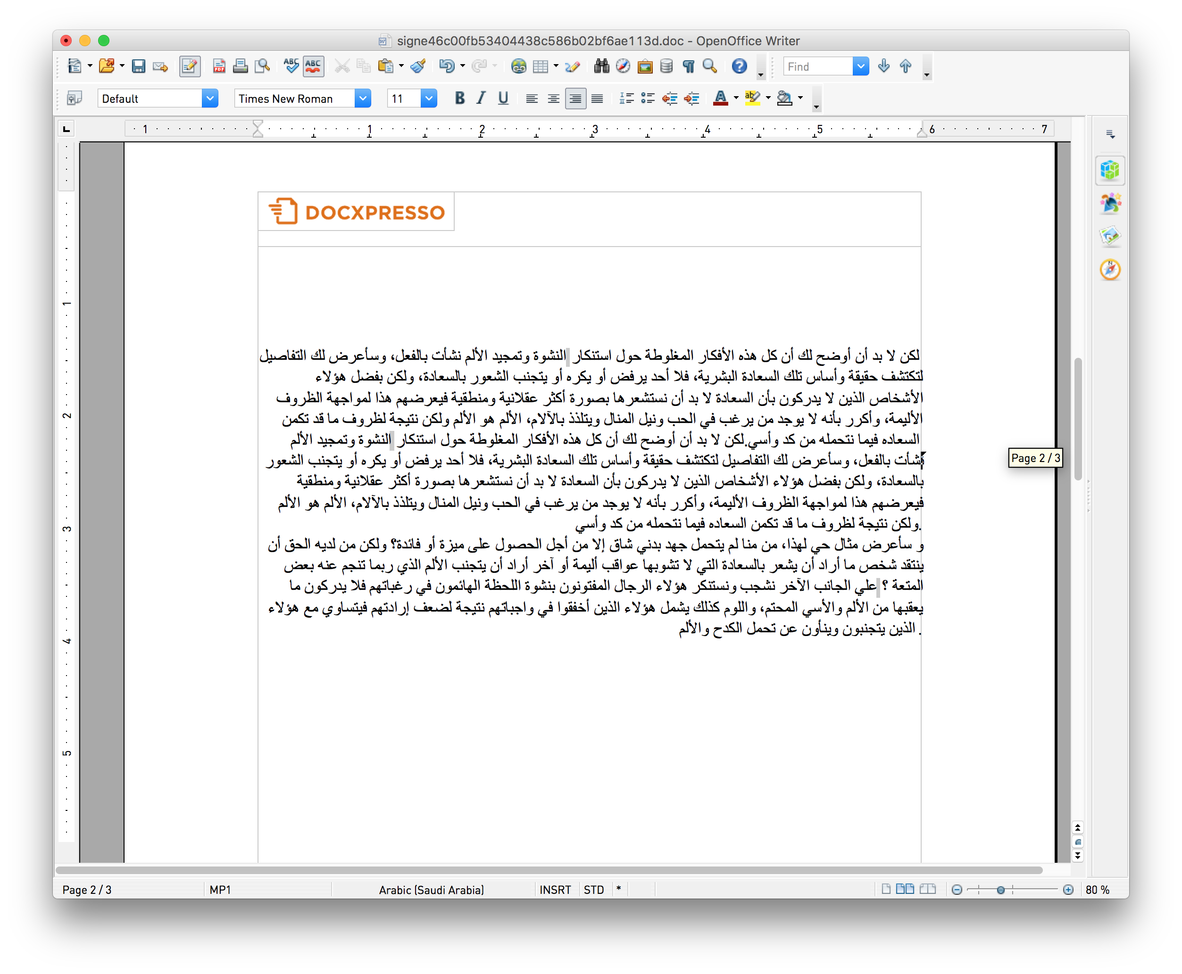Viewport: 1182px width, 974px height.
Task: Click zoom slider handle
Action: click(1000, 890)
